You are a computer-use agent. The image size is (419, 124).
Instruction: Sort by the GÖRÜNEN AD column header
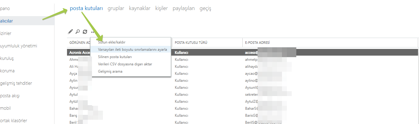coord(80,43)
